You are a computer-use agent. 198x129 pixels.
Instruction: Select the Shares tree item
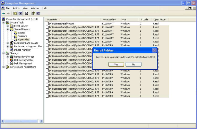[x=22, y=33]
